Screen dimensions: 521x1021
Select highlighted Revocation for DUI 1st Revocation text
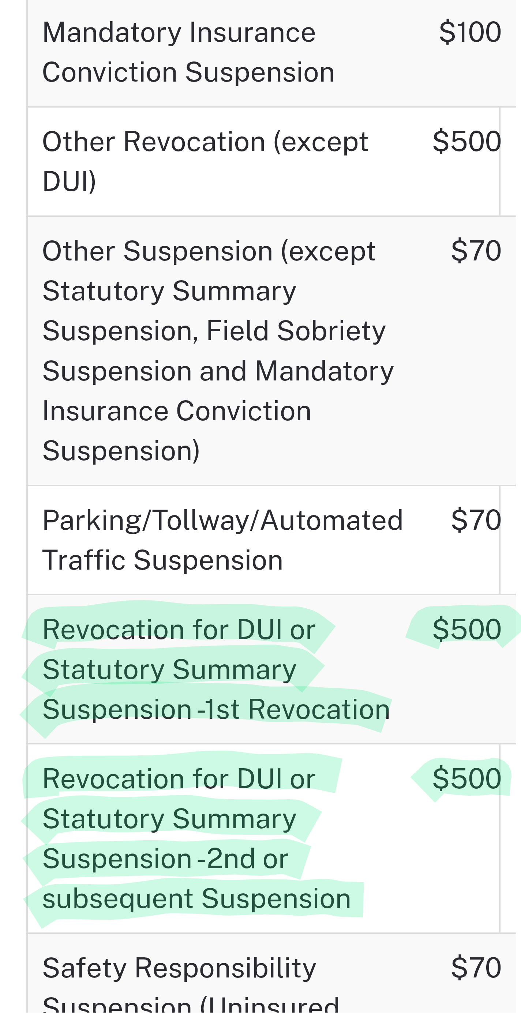[216, 669]
